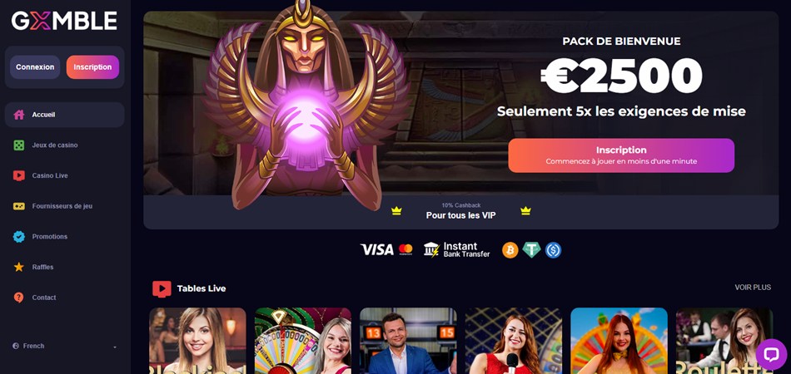Click VOIR PLUS link for Tables Live
The height and width of the screenshot is (374, 791).
pyautogui.click(x=753, y=288)
